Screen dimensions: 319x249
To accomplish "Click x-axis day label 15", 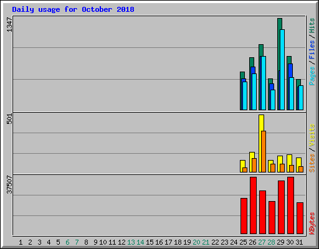I will 150,242.
